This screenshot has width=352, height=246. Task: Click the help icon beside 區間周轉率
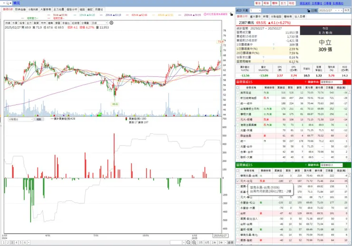point(264,61)
